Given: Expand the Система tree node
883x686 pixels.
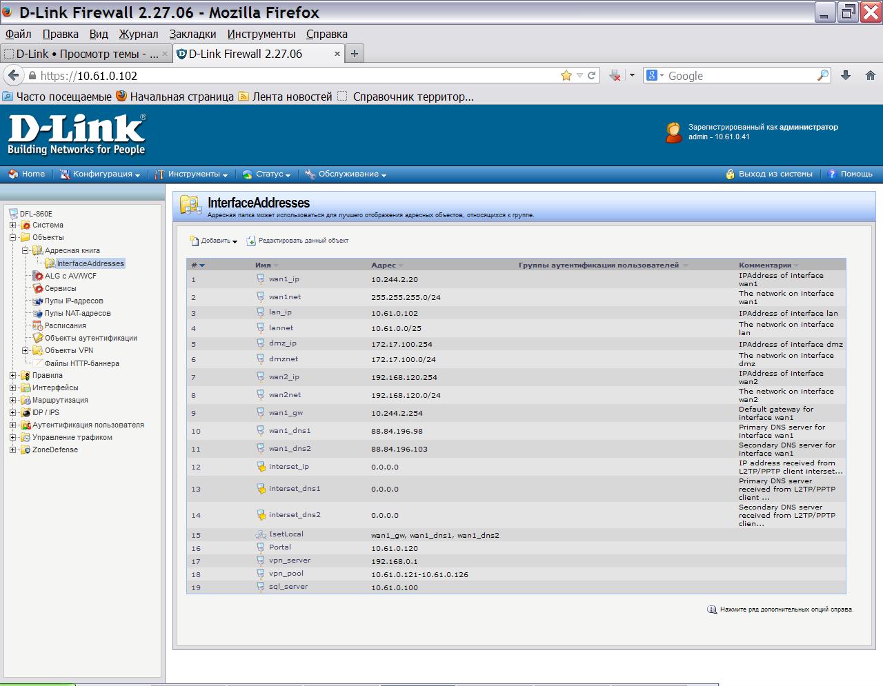Looking at the screenshot, I should coord(12,225).
